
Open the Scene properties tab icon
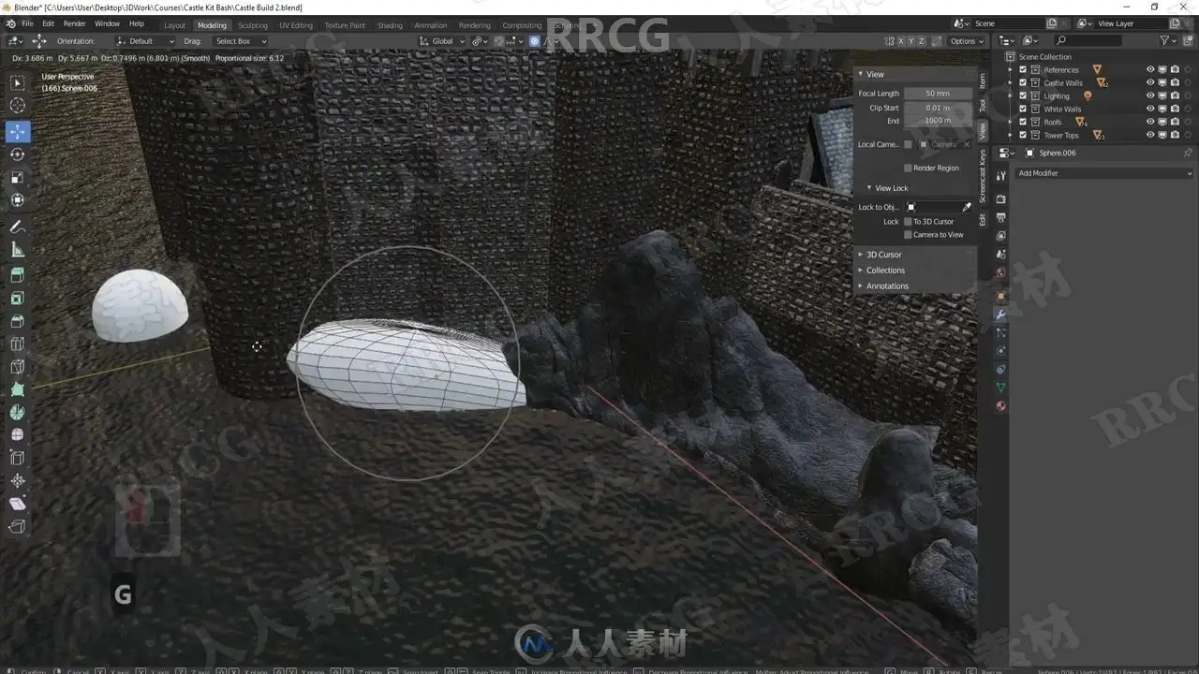pos(1000,255)
